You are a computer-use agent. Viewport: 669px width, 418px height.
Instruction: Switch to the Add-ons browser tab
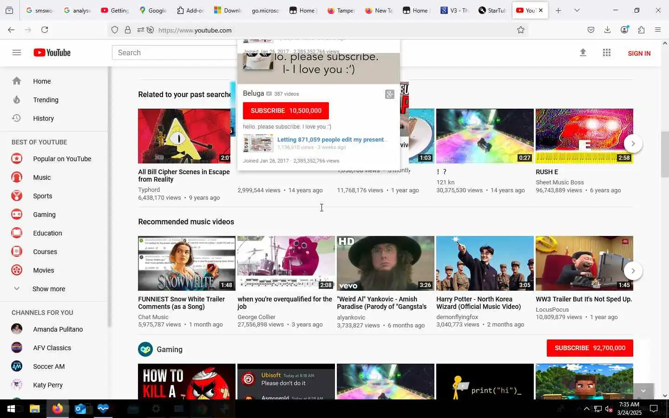190,10
